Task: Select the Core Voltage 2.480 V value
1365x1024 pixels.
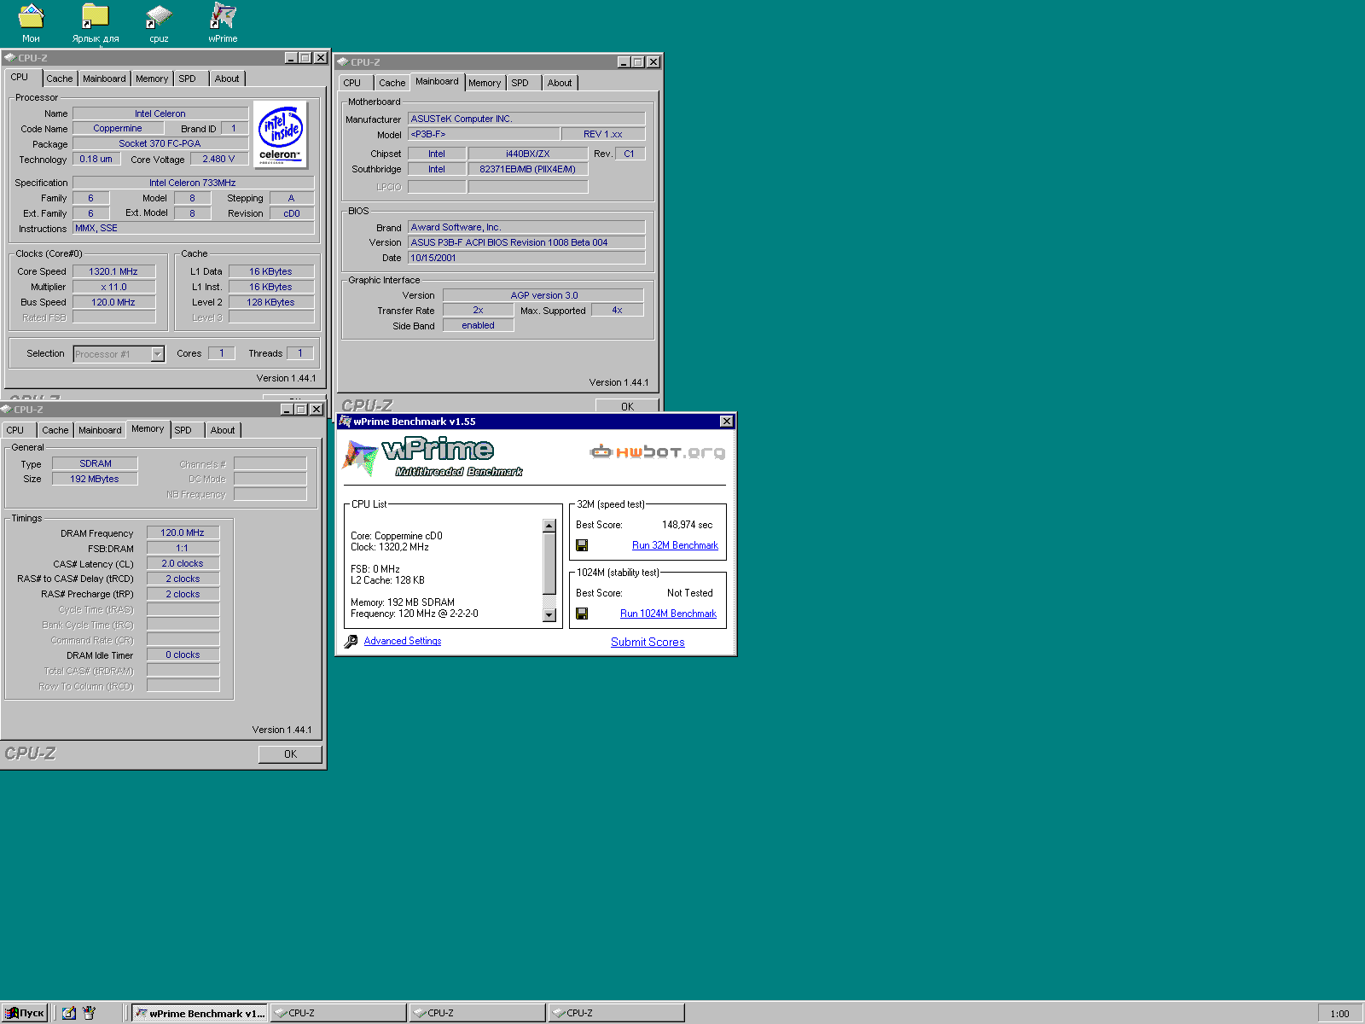Action: pos(218,159)
